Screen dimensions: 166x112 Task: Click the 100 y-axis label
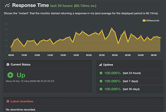(6, 29)
